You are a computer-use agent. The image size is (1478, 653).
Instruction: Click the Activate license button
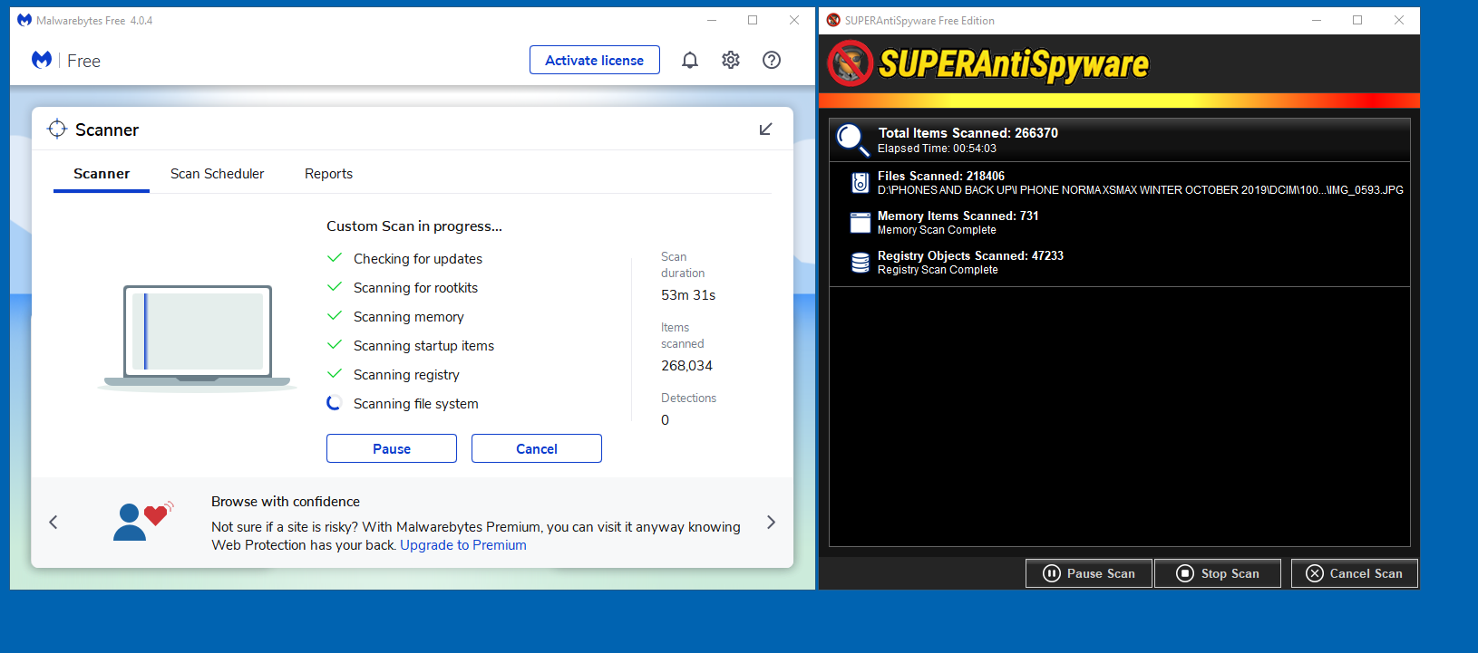tap(595, 60)
